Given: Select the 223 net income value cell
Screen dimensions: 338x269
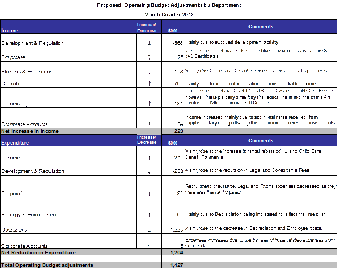Looking at the screenshot, I should coord(172,131).
